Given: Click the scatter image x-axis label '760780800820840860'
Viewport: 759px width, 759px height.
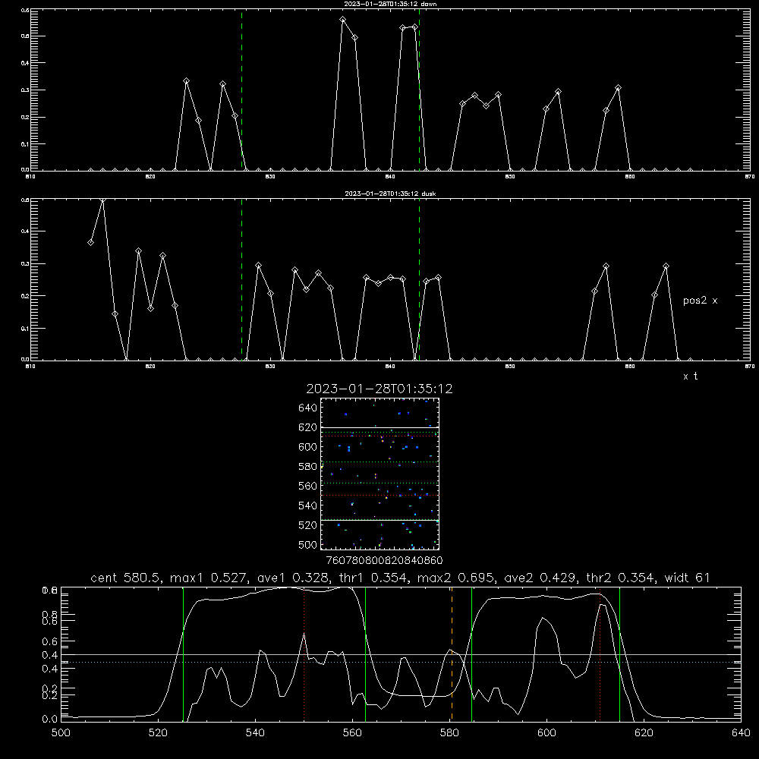Looking at the screenshot, I should [x=384, y=561].
